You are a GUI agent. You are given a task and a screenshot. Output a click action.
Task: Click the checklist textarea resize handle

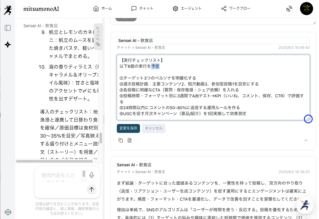tap(308, 119)
